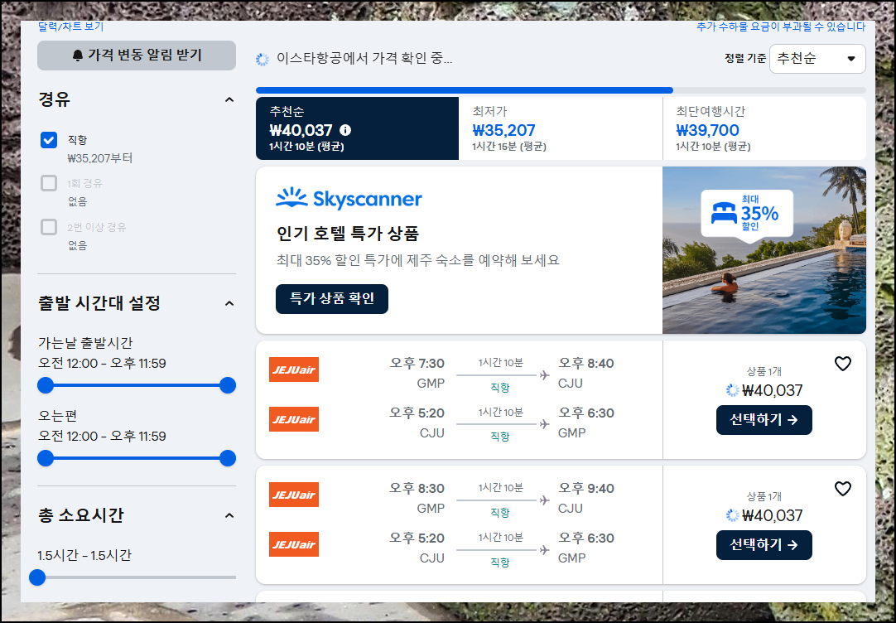Tick the 2번 이상 경유 checkbox
This screenshot has height=623, width=896.
49,227
